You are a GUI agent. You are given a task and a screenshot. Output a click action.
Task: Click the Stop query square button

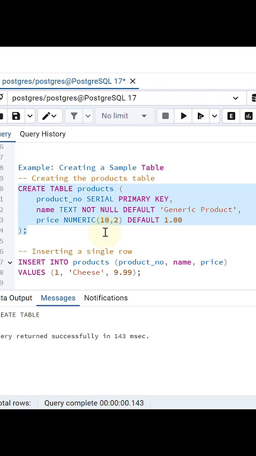[166, 116]
